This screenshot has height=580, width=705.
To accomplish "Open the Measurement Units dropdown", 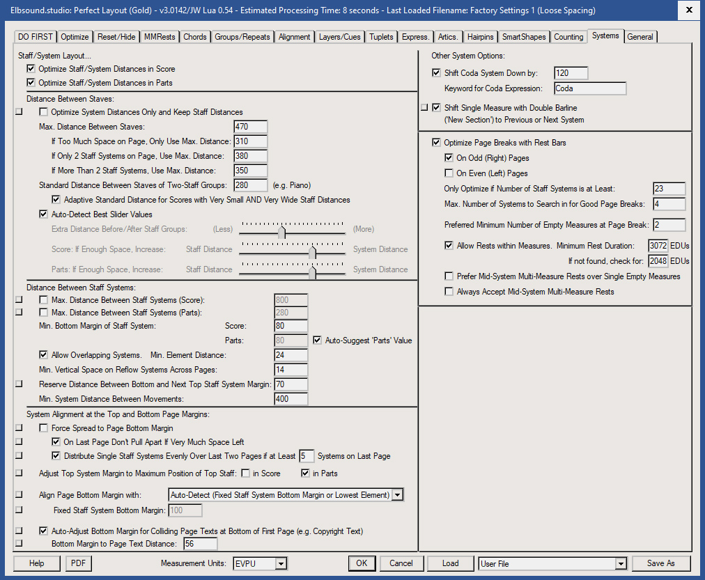I will pos(281,563).
